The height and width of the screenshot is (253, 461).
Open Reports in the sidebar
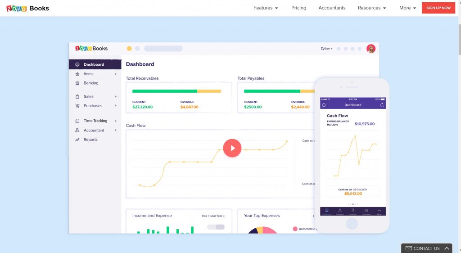pos(90,140)
